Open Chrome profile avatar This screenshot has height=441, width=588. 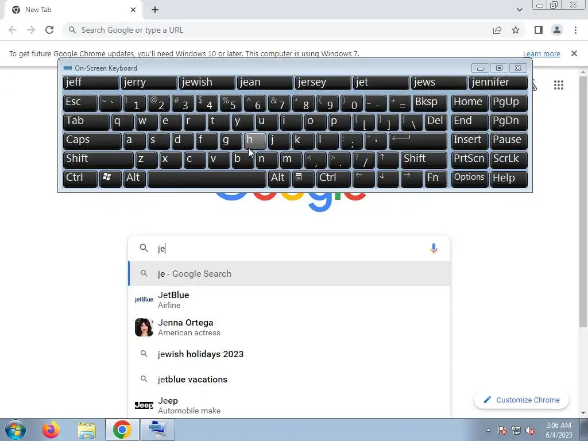[557, 30]
